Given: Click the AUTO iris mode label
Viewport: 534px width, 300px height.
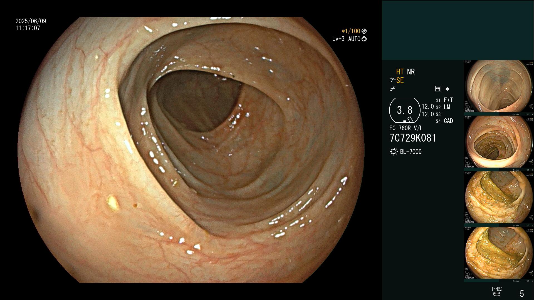Looking at the screenshot, I should tap(354, 39).
